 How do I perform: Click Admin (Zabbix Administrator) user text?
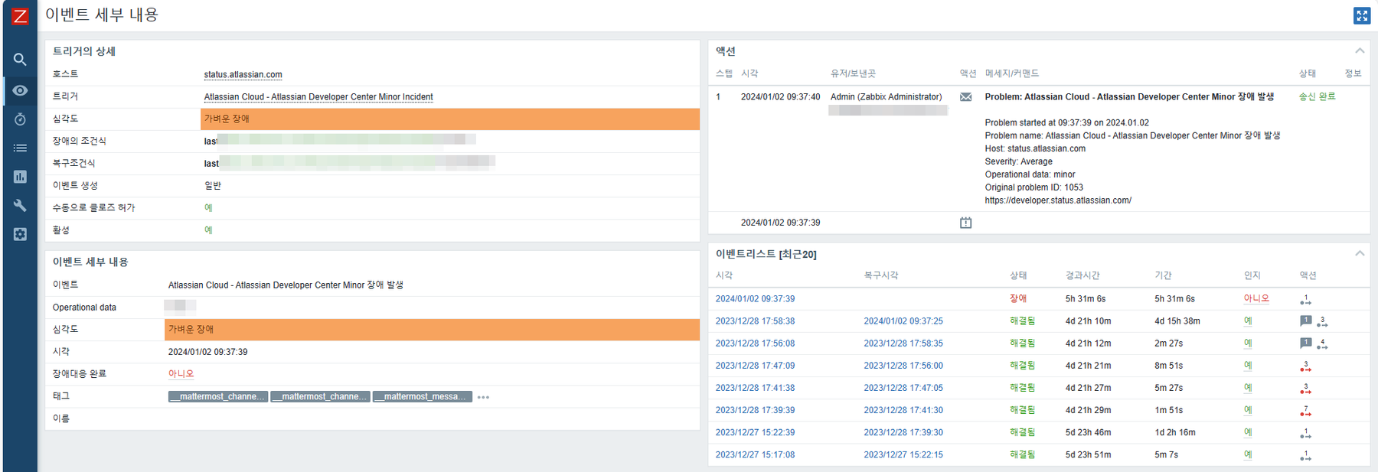click(x=886, y=97)
